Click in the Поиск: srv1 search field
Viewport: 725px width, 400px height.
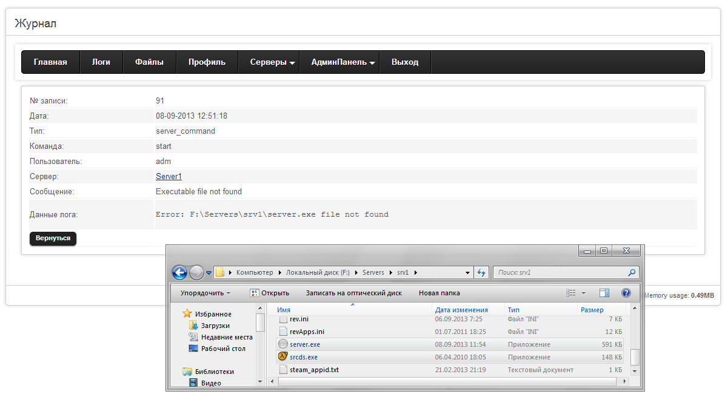[558, 273]
